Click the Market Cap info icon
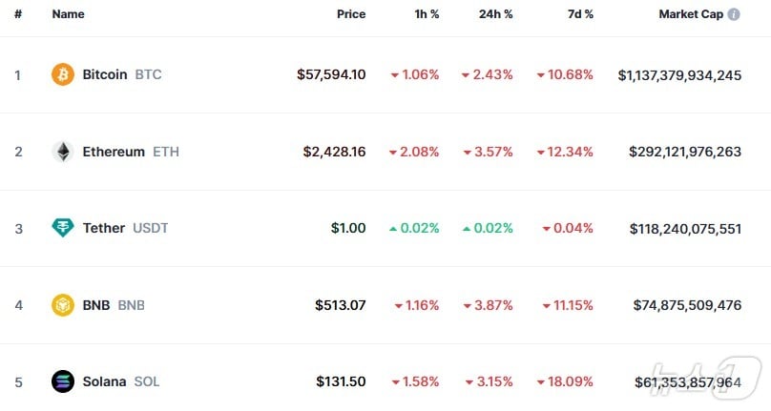The height and width of the screenshot is (411, 771). (x=734, y=15)
